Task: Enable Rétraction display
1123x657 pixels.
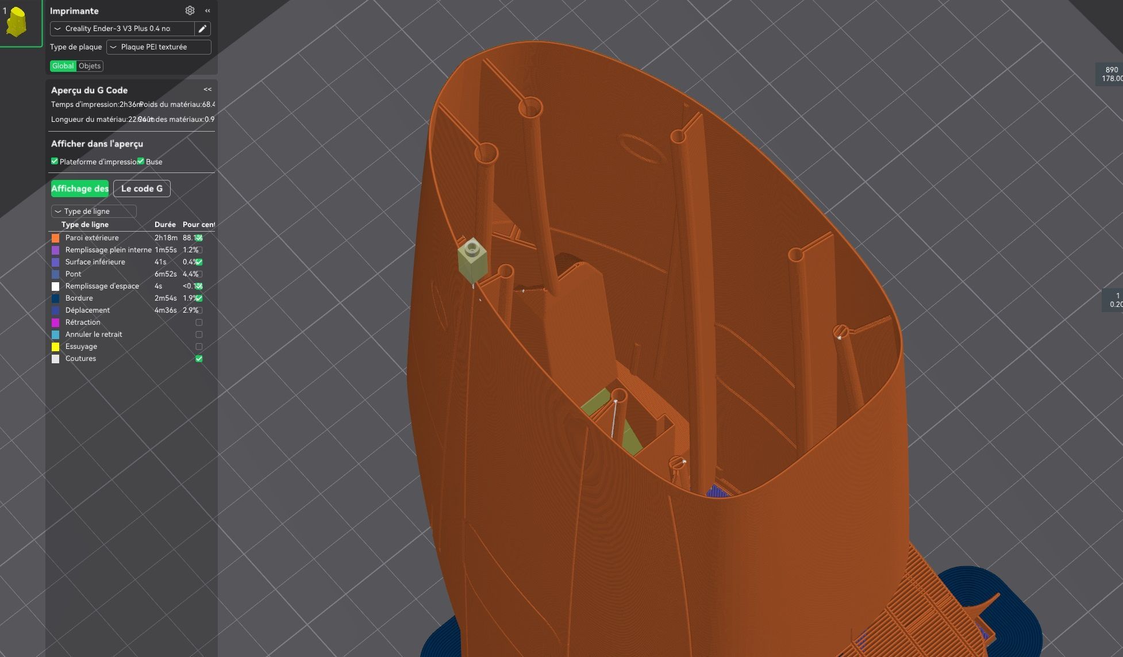Action: 199,322
